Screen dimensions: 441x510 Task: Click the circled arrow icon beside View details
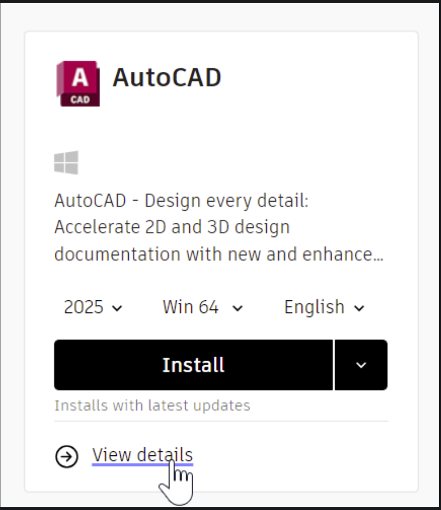point(66,456)
